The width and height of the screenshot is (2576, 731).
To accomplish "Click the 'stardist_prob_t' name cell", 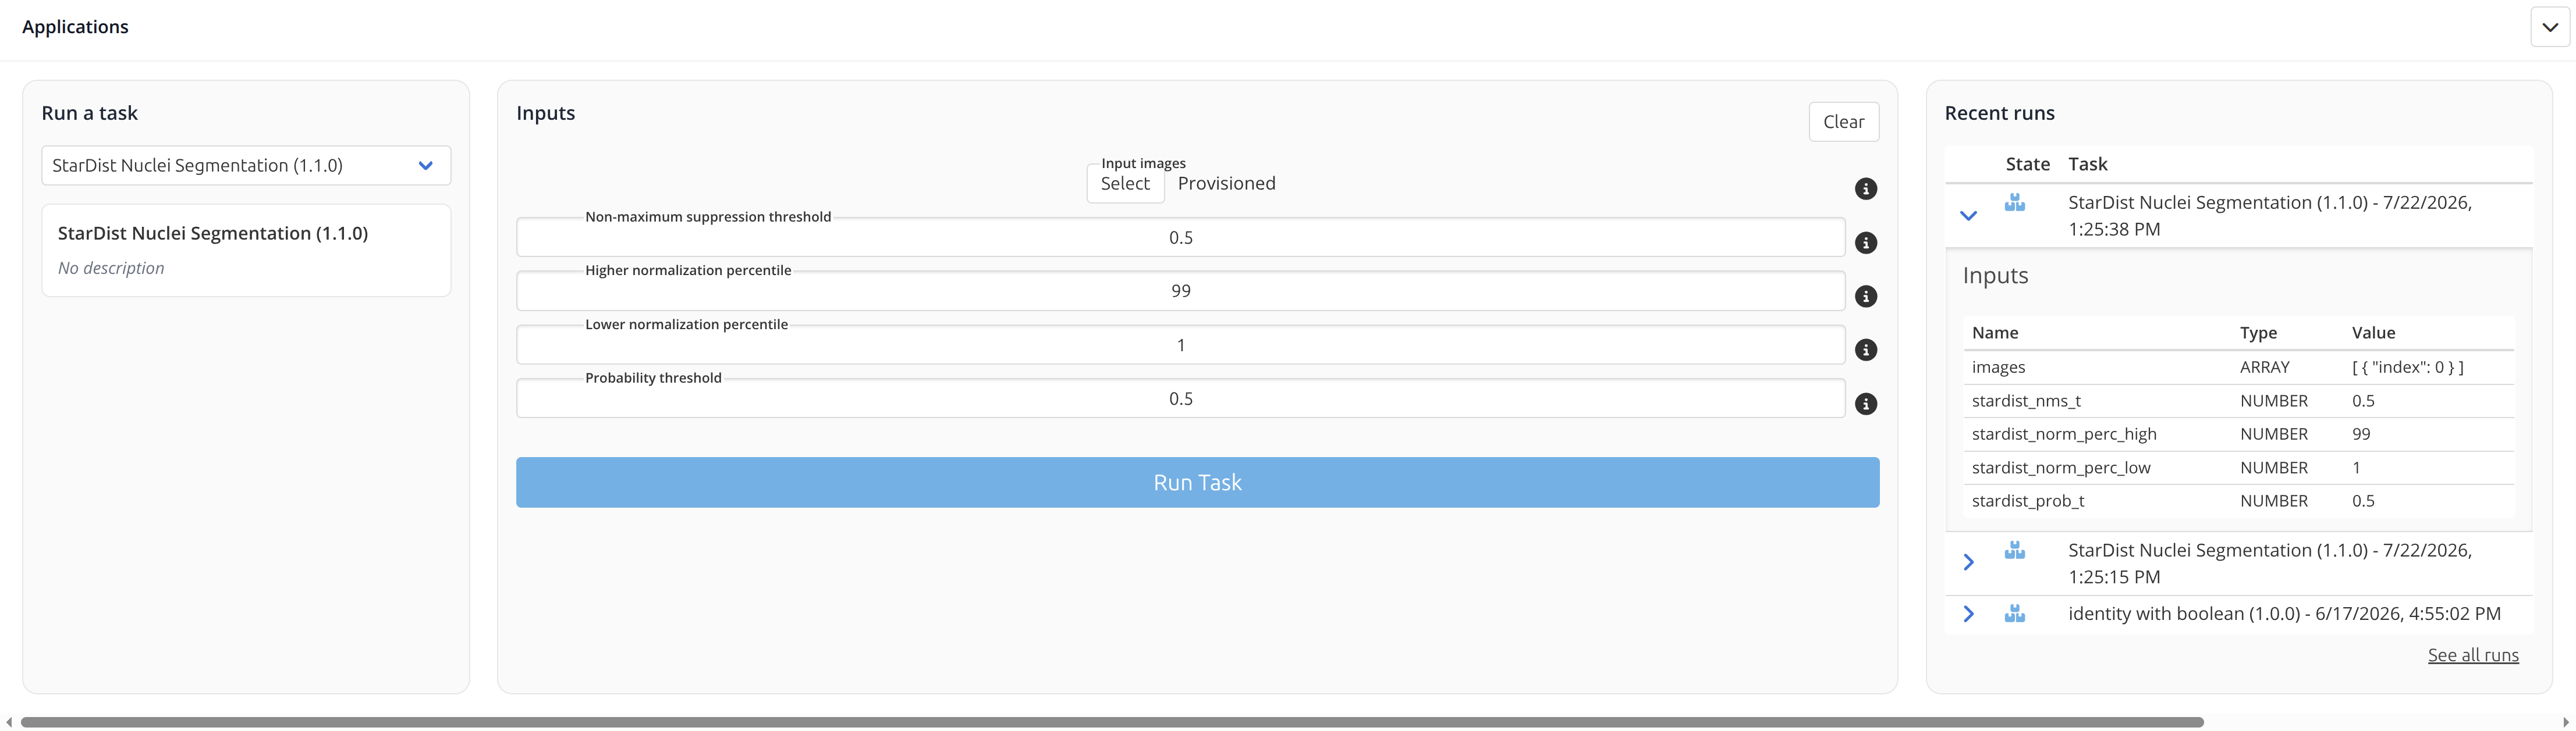I will click(x=2028, y=501).
